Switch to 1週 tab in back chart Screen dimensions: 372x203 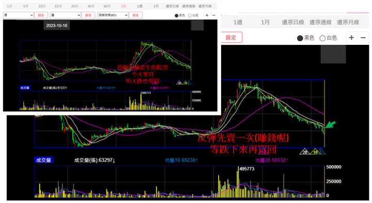point(238,23)
